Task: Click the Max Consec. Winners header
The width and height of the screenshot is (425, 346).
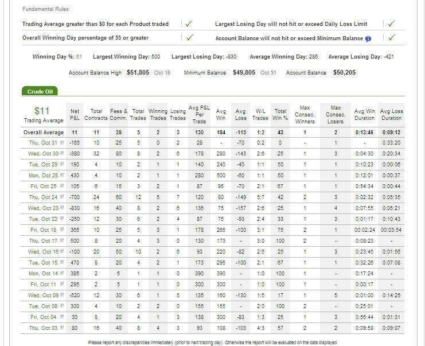Action: (x=305, y=114)
